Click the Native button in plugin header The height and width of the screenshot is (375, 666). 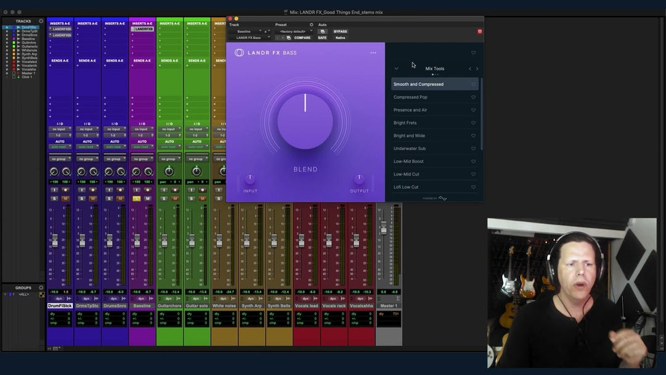coord(340,38)
